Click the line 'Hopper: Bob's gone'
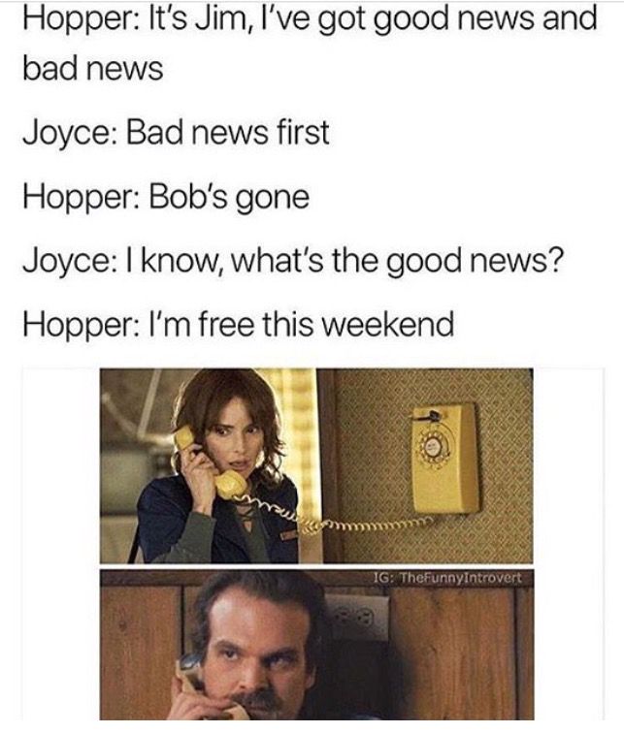The image size is (624, 733). [x=166, y=197]
